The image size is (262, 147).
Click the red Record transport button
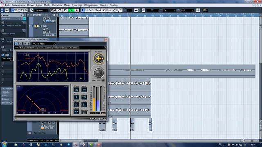tap(77, 10)
